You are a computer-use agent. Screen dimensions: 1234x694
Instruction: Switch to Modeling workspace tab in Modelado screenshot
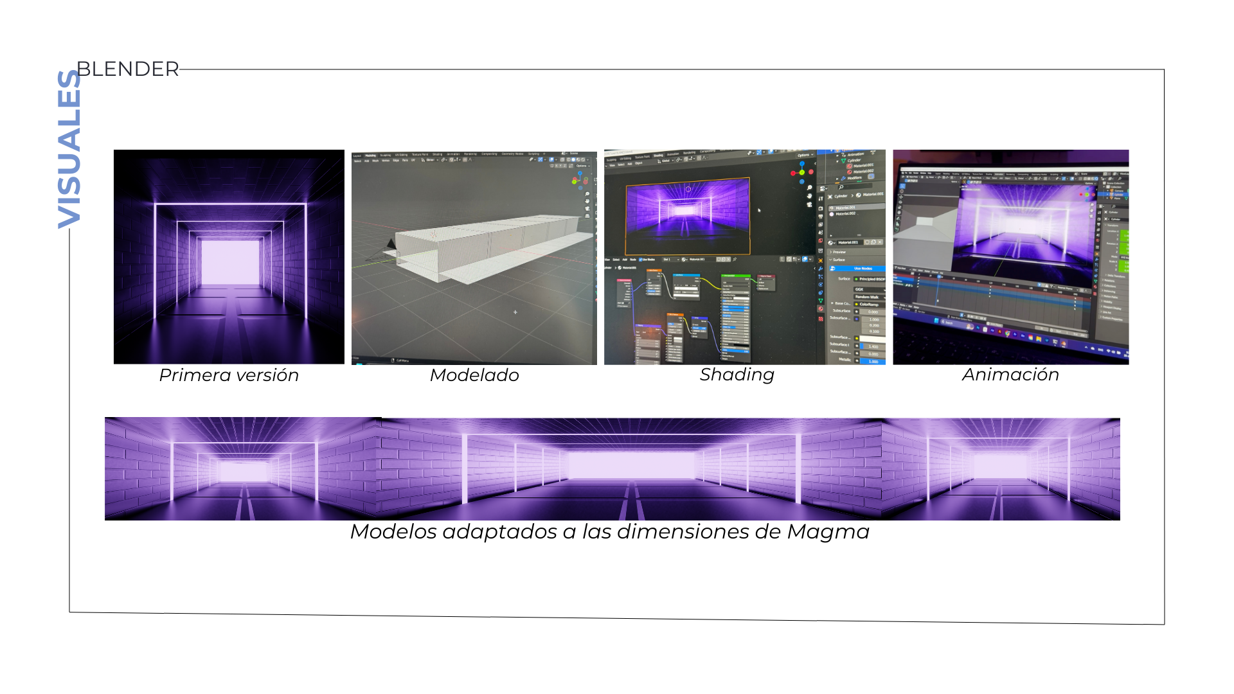click(371, 156)
